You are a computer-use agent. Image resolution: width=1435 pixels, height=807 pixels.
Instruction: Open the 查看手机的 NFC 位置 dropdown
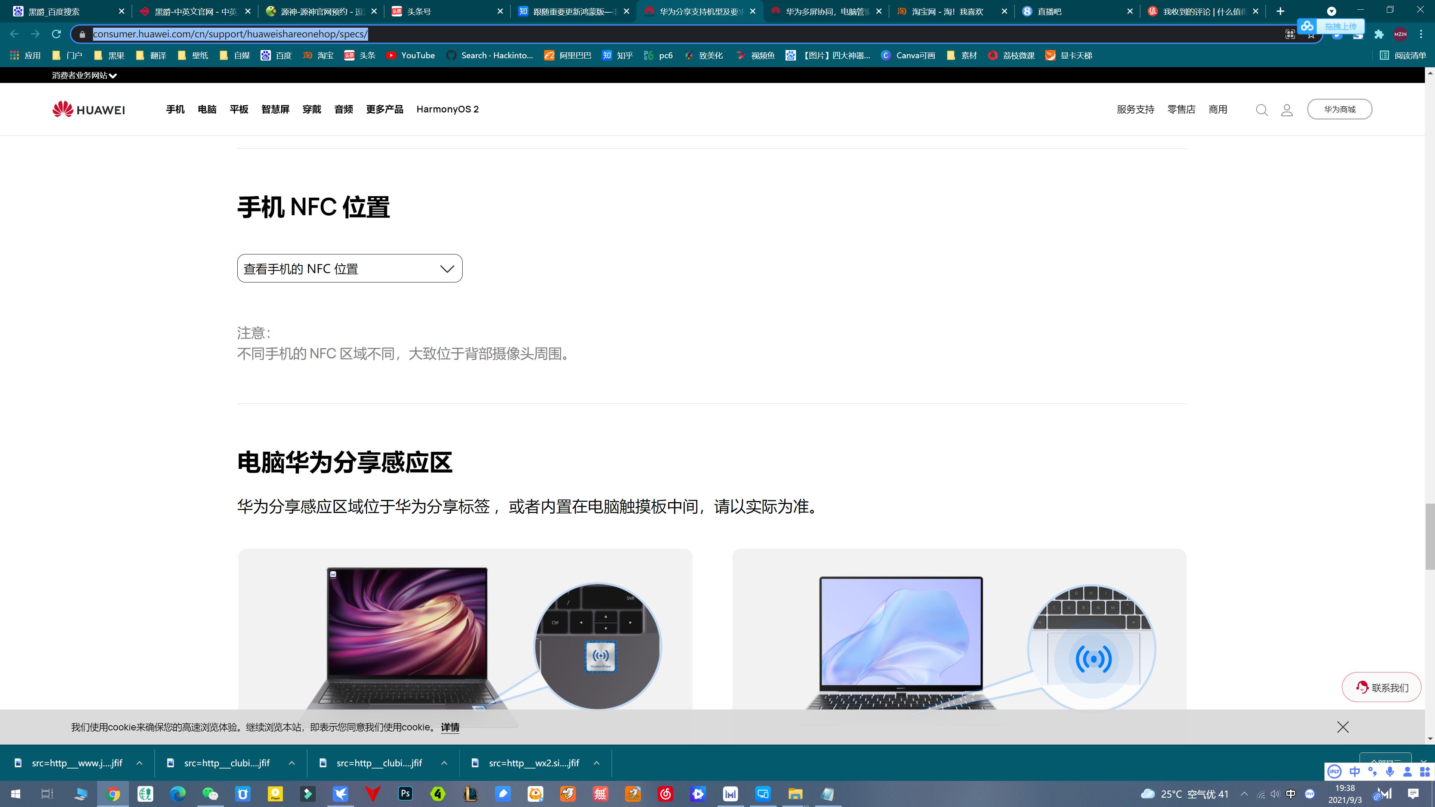click(349, 268)
